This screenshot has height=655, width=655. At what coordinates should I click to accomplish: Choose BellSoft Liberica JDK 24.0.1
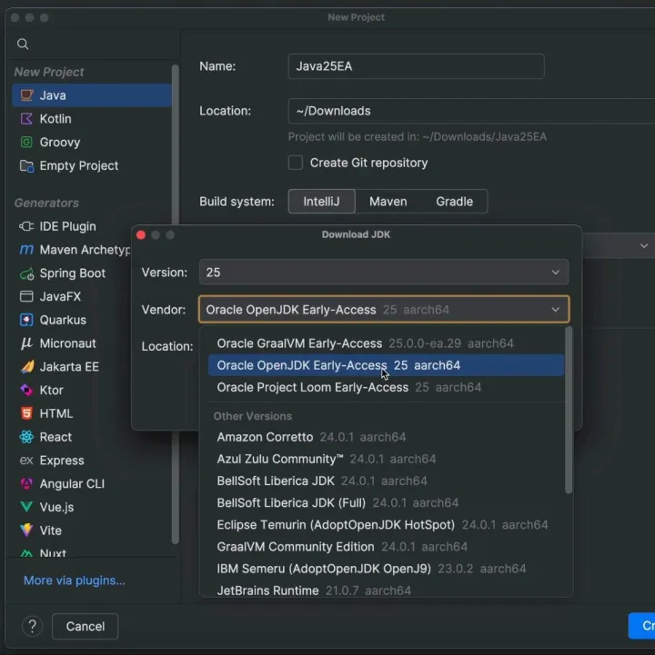[386, 481]
